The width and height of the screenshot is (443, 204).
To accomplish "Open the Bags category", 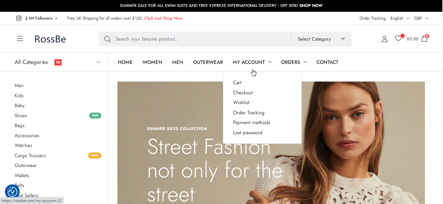I will point(20,125).
